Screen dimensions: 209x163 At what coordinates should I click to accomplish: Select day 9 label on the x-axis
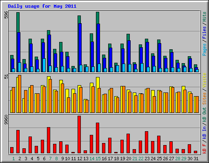[x=62, y=159]
